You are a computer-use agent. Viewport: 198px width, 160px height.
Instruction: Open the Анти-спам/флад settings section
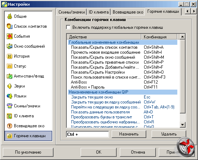(29, 76)
